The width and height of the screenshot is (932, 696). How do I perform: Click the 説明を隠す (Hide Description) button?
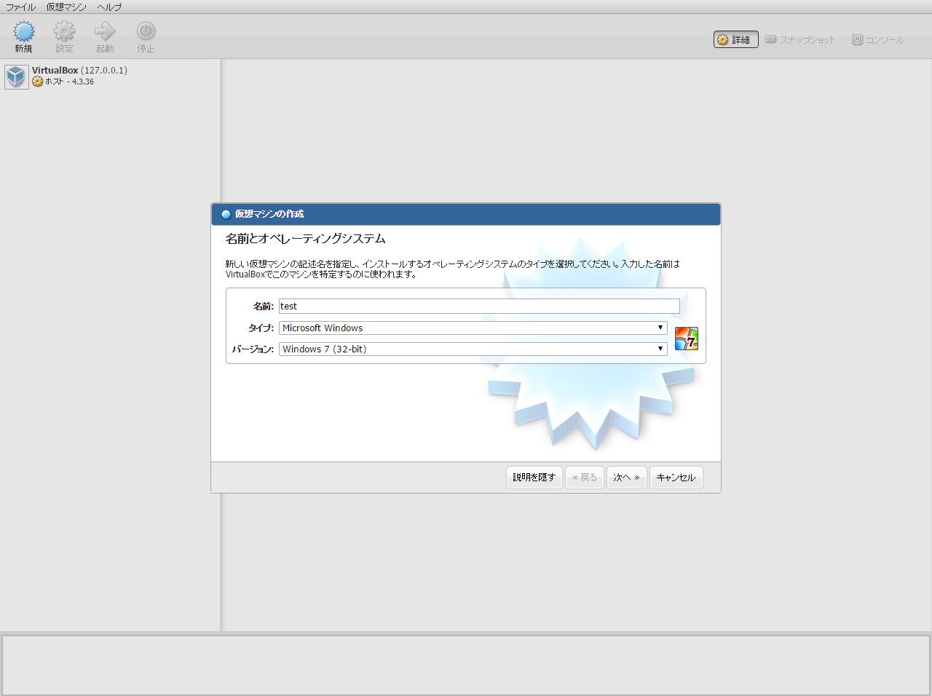534,478
